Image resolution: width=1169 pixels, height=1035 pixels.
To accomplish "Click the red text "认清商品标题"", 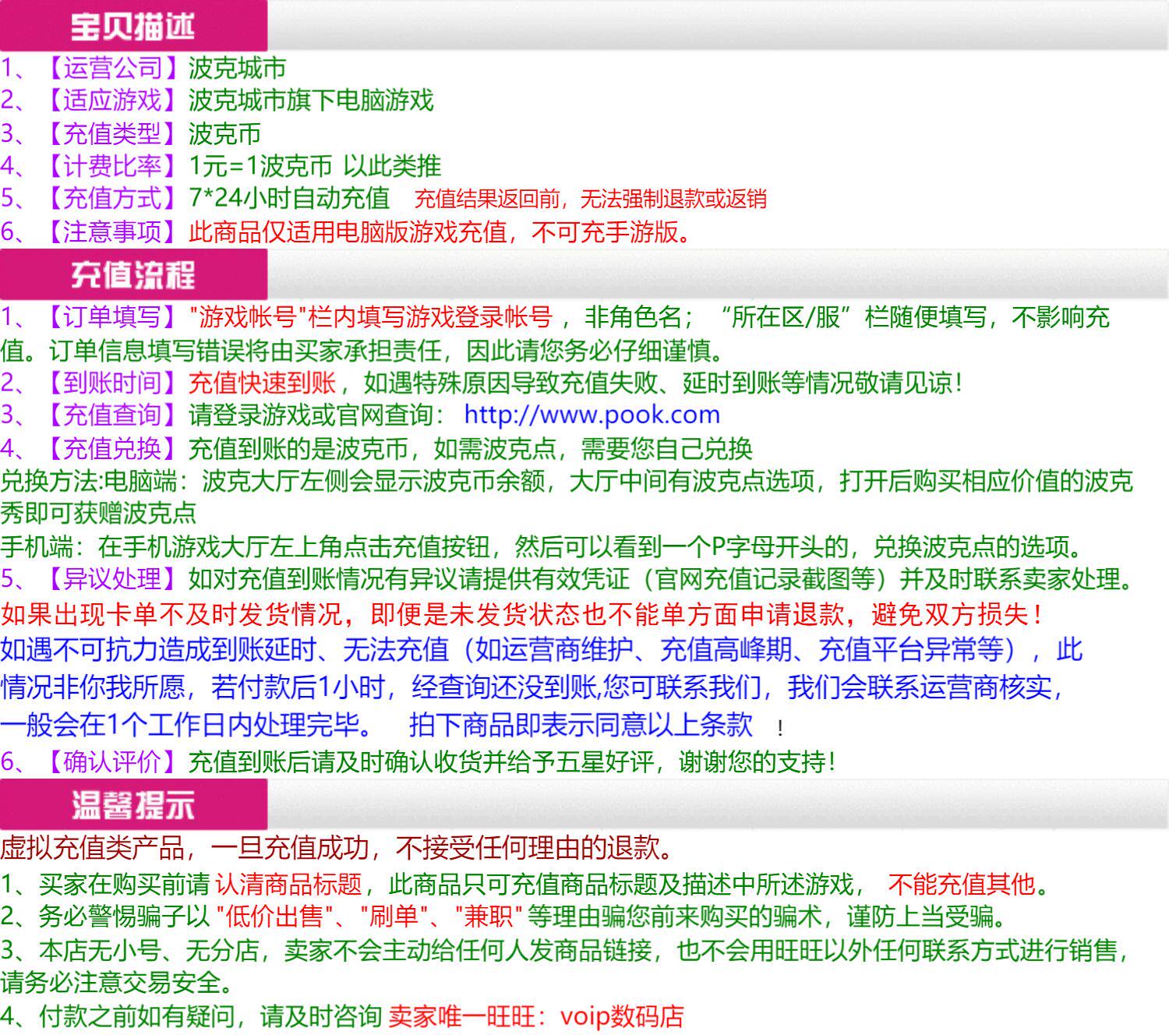I will tap(289, 884).
